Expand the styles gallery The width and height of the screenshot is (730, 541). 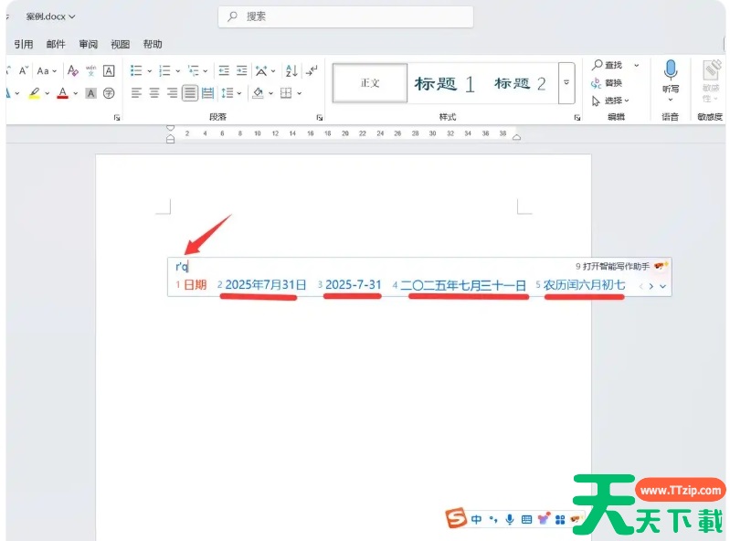click(566, 83)
